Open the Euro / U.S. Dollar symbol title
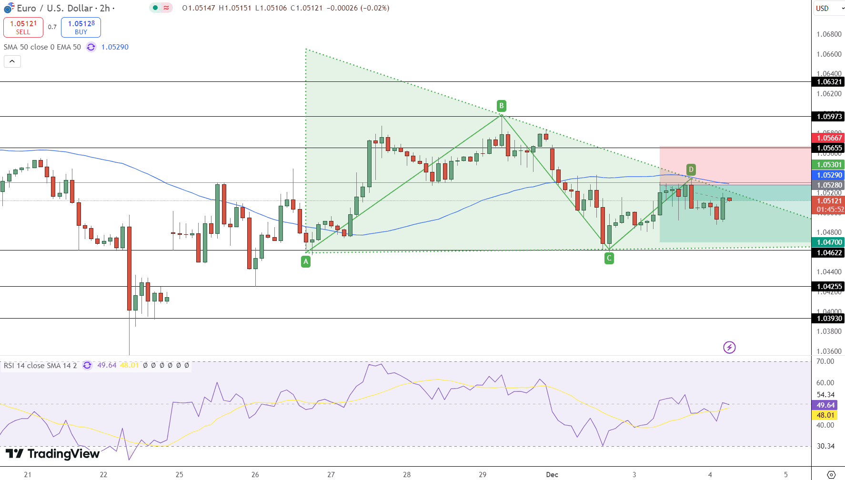The height and width of the screenshot is (480, 845). click(55, 8)
